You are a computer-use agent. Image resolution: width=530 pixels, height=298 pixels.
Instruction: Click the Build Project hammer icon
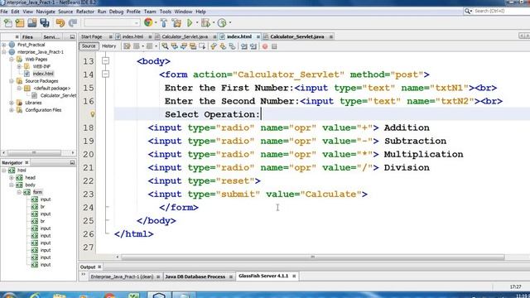[x=164, y=23]
